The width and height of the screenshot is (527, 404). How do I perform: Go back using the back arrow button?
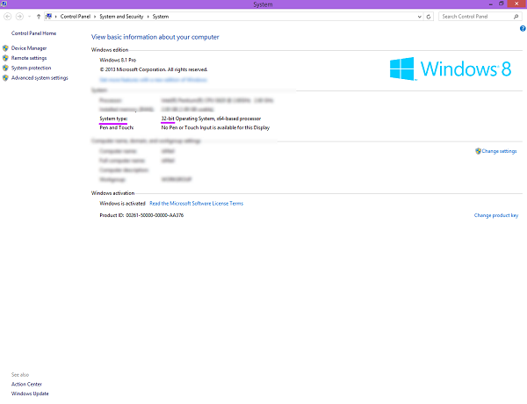tap(7, 17)
